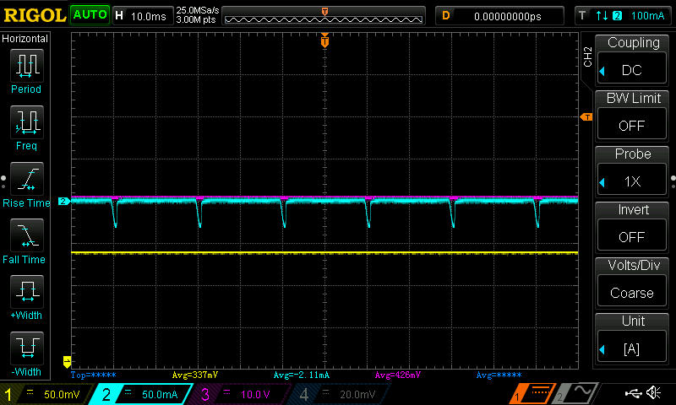Choose the Rise Time measurement icon

pos(26,179)
